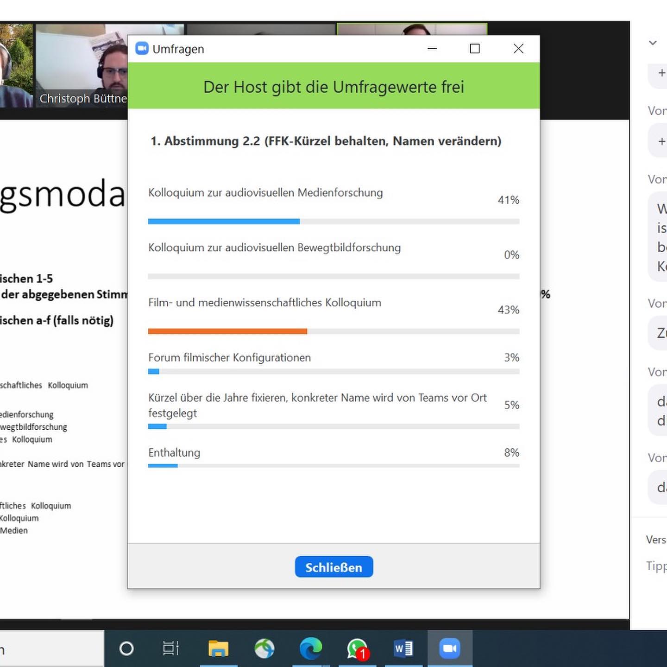Click the Zoom logo in Umfragen title bar
This screenshot has width=667, height=667.
tap(142, 49)
